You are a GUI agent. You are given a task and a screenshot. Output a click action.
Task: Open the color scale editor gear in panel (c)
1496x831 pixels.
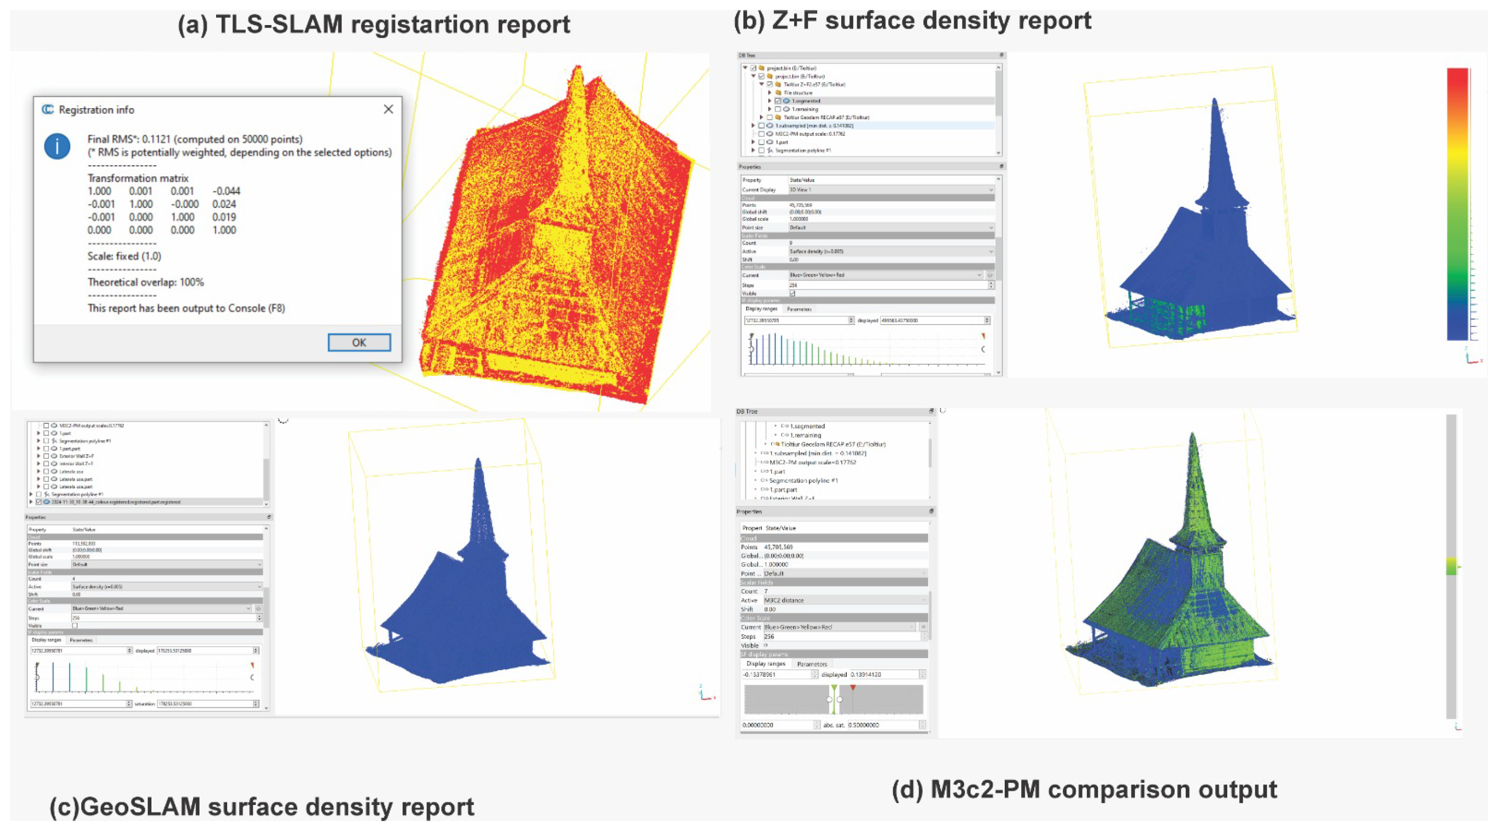pyautogui.click(x=258, y=609)
